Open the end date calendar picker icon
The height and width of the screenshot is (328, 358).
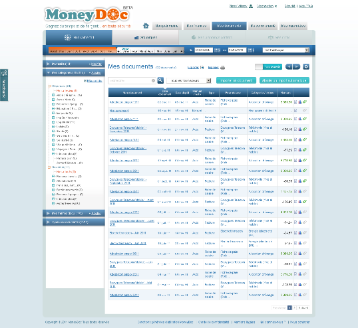click(251, 50)
